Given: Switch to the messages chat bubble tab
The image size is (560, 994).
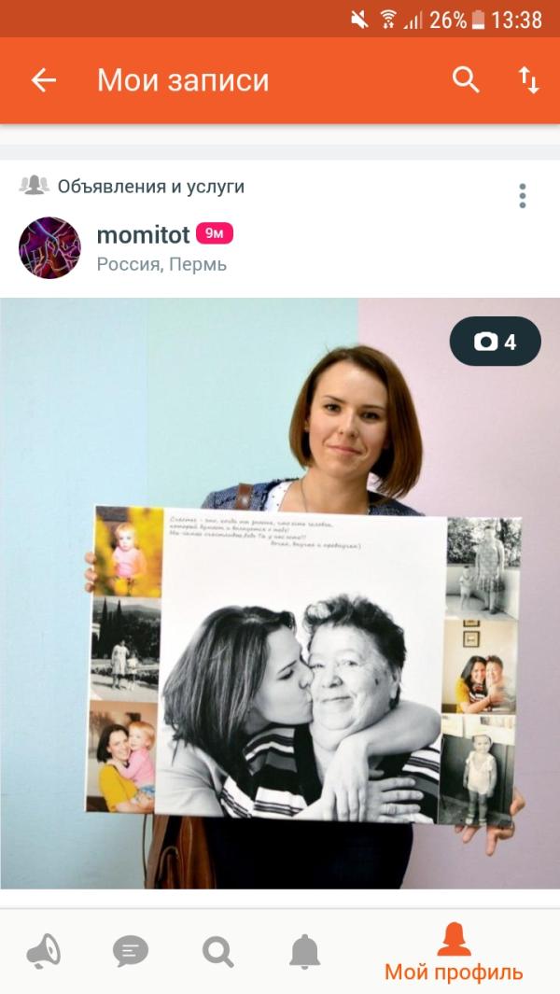Looking at the screenshot, I should (x=131, y=952).
